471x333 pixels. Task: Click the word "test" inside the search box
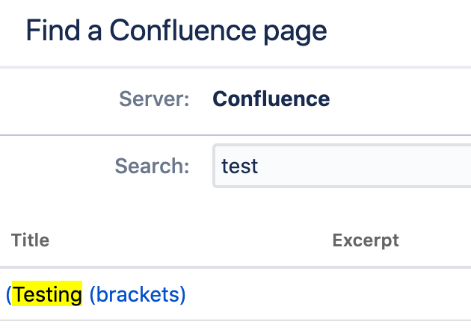pyautogui.click(x=239, y=165)
